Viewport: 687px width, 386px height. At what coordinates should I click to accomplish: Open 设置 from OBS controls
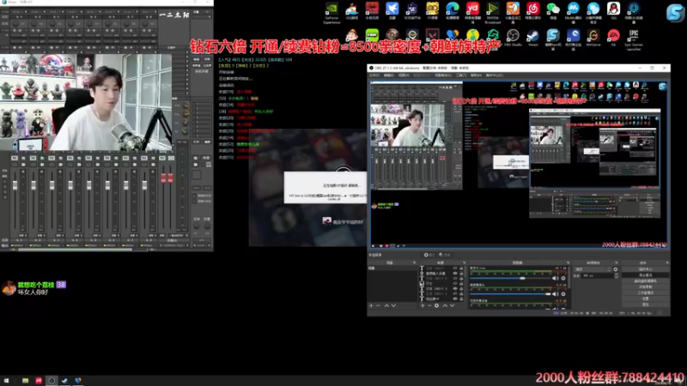click(x=646, y=299)
